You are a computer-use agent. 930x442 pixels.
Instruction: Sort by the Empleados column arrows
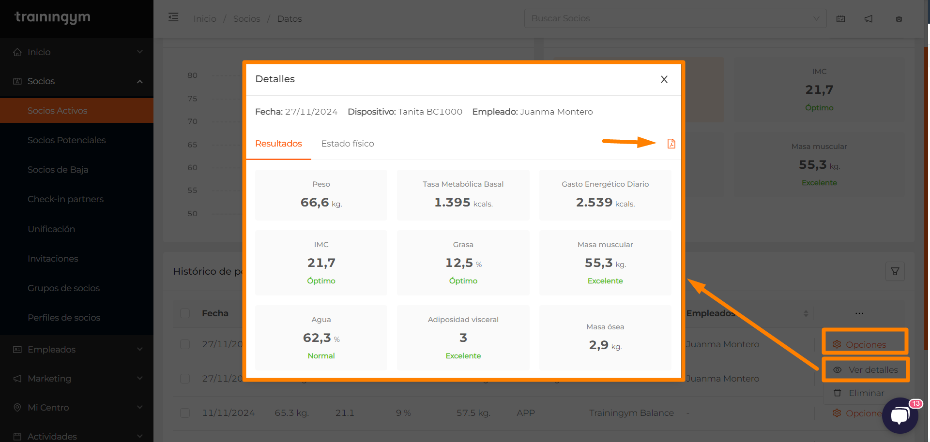coord(806,313)
